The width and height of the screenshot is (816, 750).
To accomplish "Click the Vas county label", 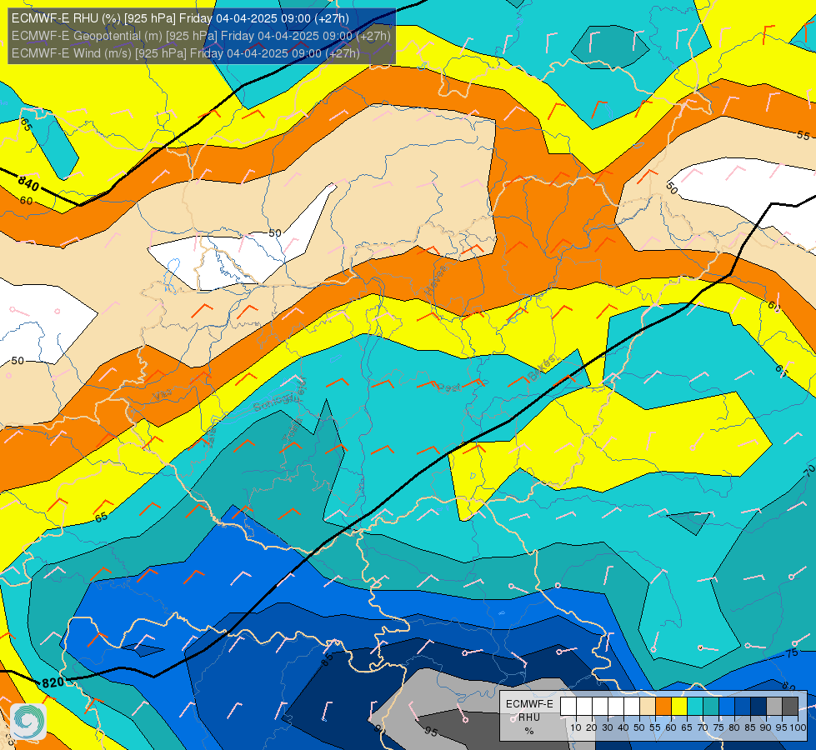I will 163,395.
